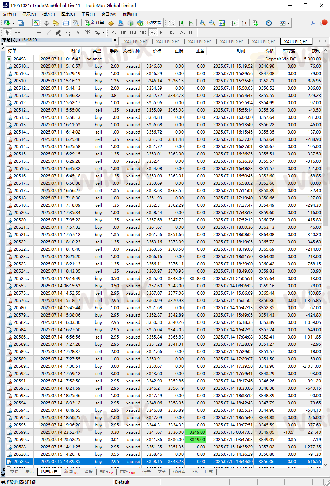Switch timeframe to M5
The image size is (330, 486).
tap(123, 32)
